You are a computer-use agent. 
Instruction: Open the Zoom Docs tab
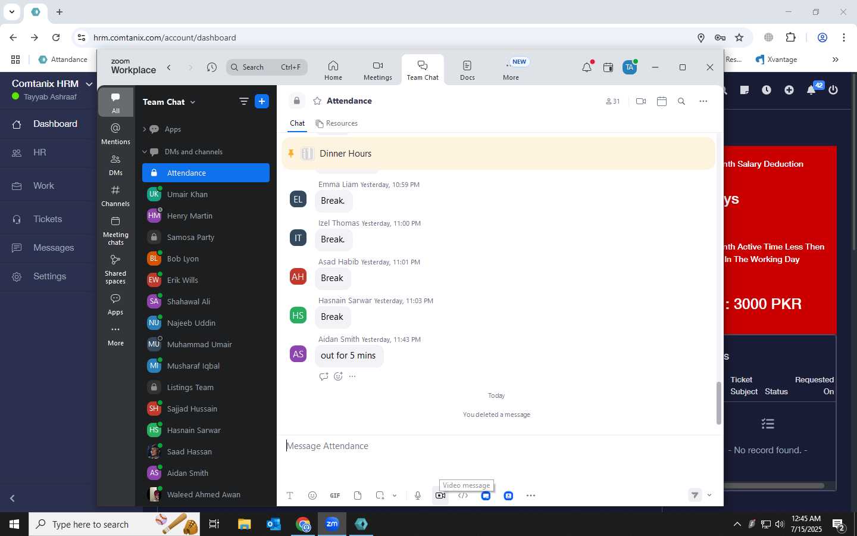pyautogui.click(x=467, y=70)
